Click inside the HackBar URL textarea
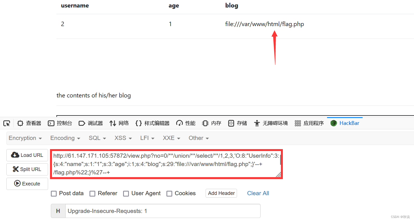Viewport: 414px width, 221px height. [166, 164]
